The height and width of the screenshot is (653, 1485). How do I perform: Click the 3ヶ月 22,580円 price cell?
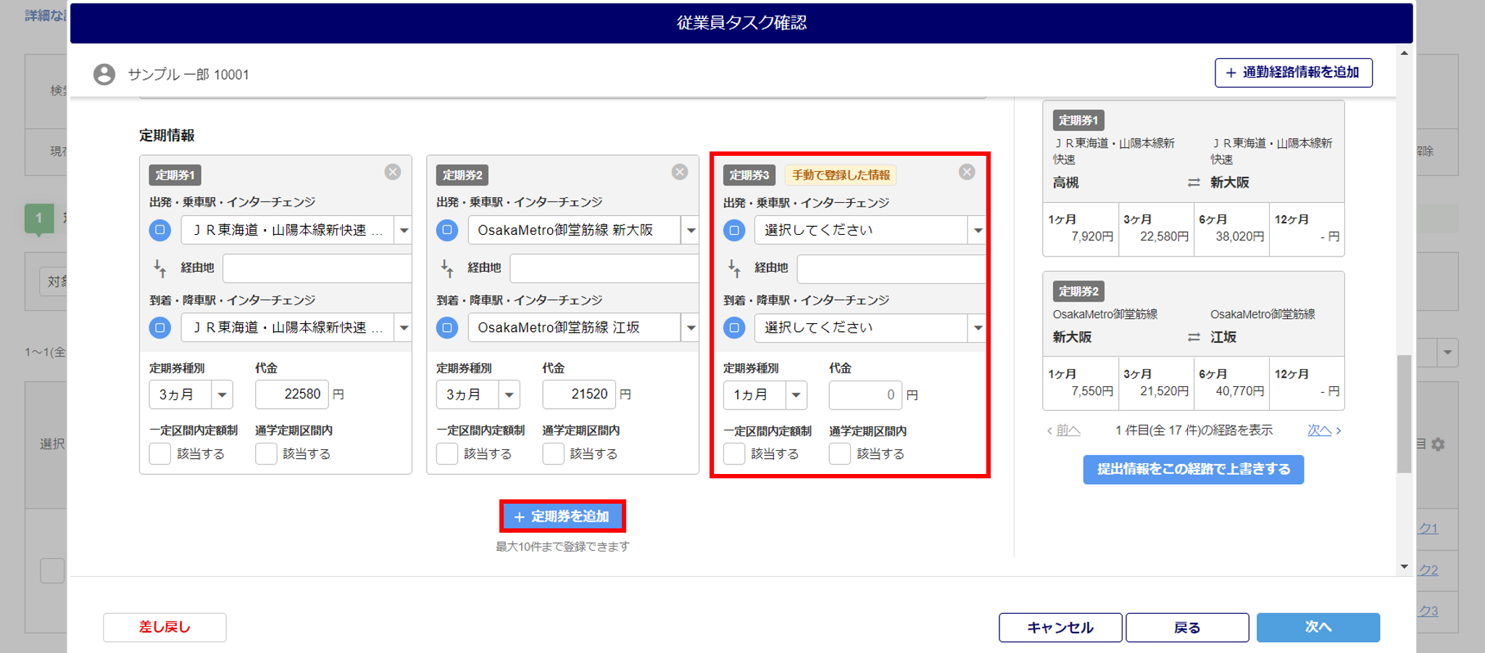(x=1156, y=228)
